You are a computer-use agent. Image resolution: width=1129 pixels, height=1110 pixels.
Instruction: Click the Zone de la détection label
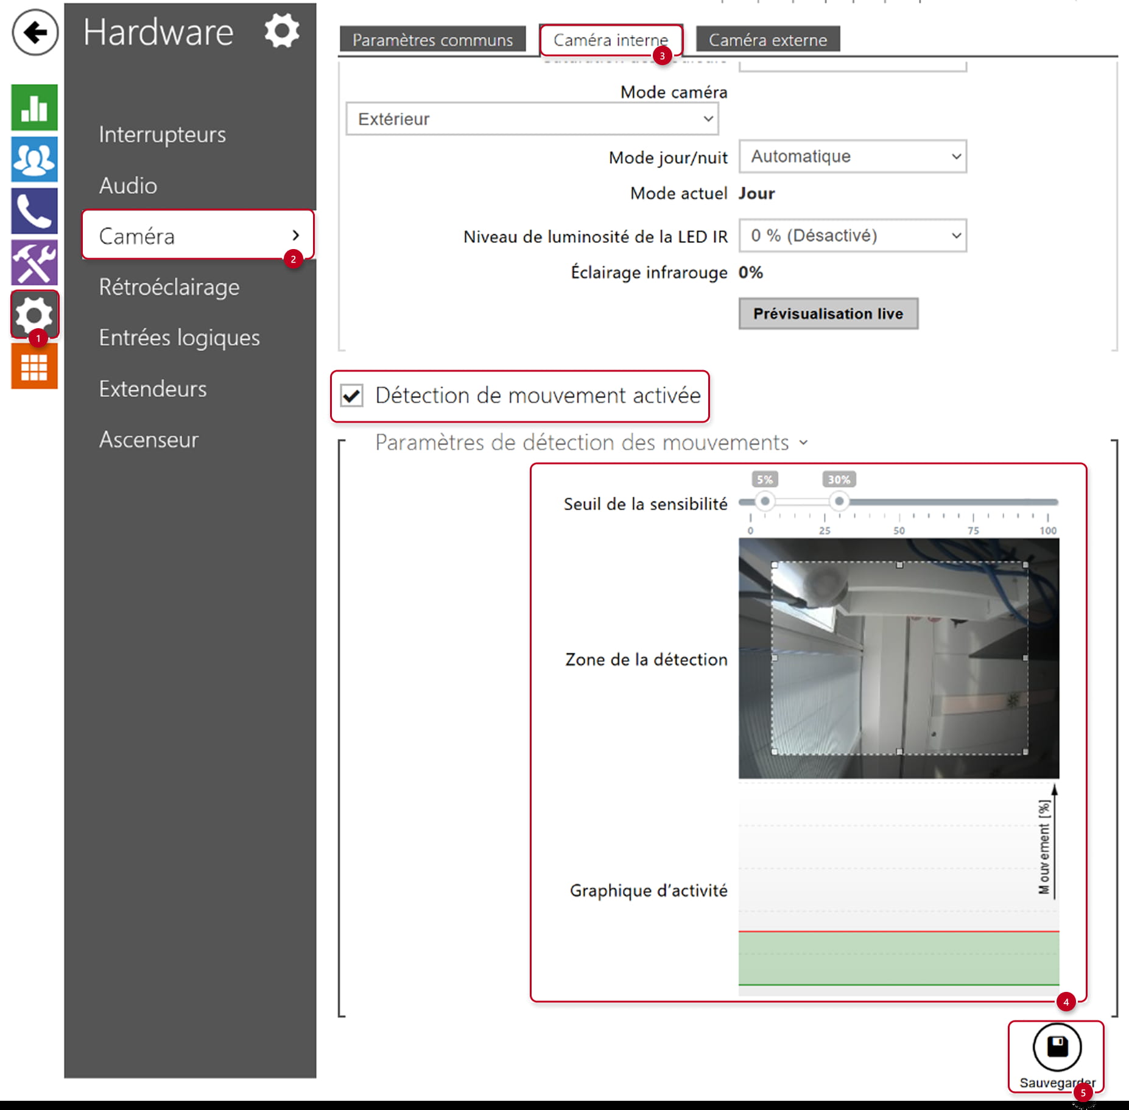(646, 659)
